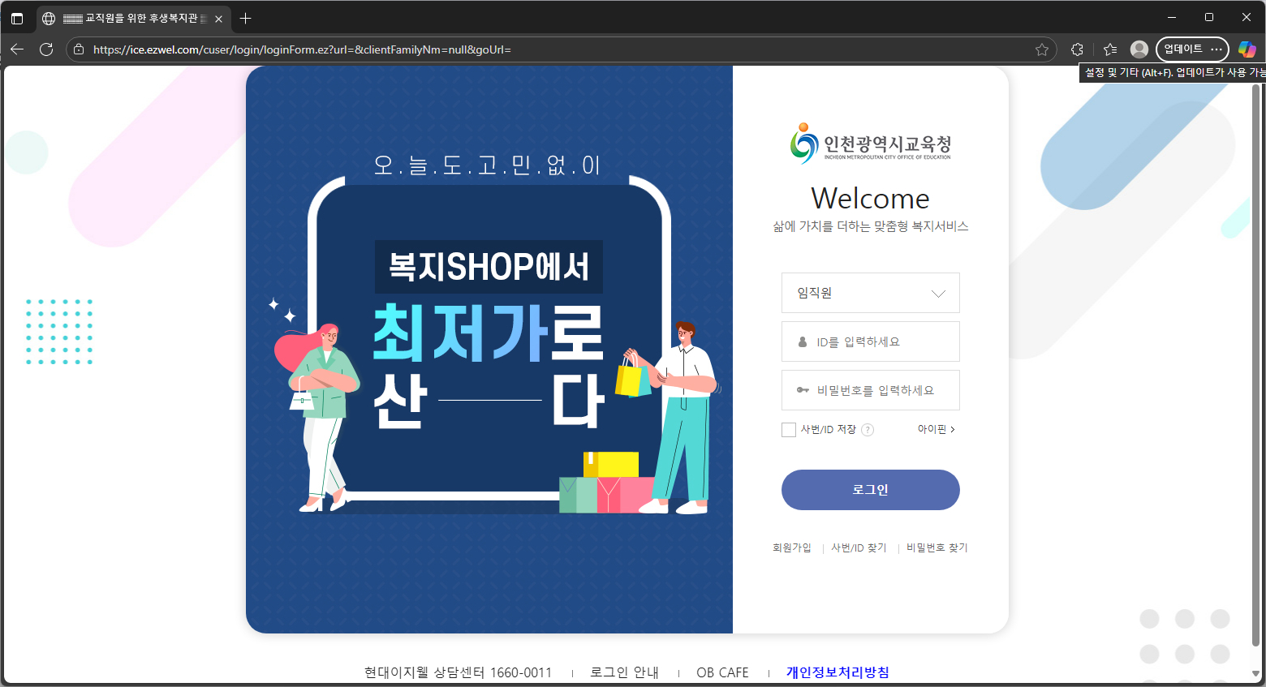
Task: Enable the 사번/ID 저장 checkbox
Action: (788, 429)
